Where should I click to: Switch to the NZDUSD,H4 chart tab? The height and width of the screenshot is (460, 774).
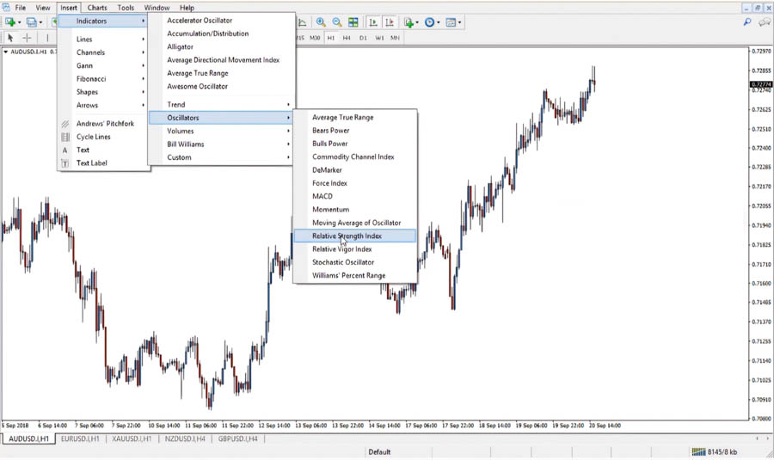(185, 439)
